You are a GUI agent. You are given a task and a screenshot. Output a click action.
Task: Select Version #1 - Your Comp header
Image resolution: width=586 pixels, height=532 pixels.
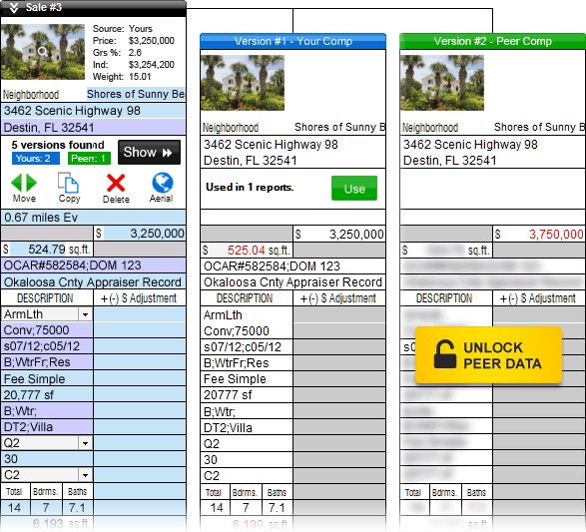pyautogui.click(x=293, y=41)
